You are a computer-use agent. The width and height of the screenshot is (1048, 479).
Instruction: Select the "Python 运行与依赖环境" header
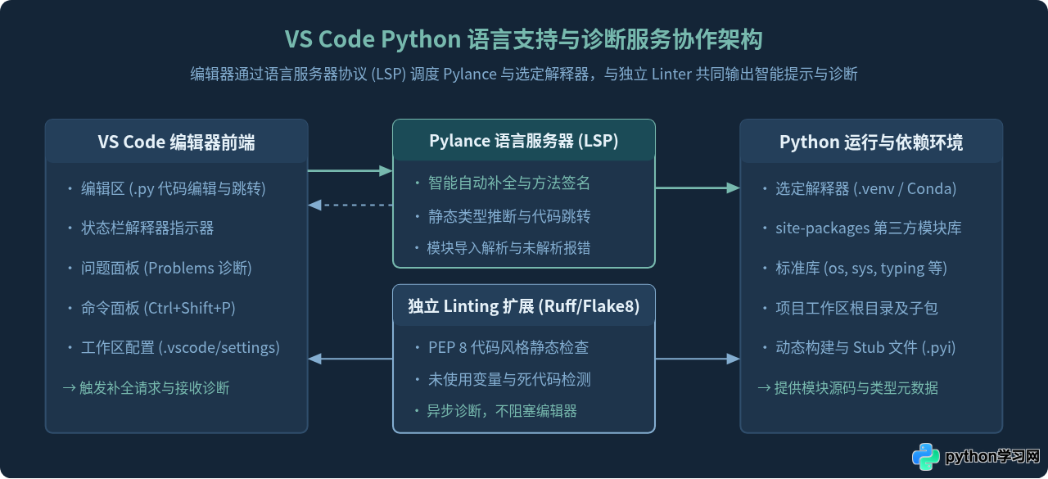(x=871, y=142)
